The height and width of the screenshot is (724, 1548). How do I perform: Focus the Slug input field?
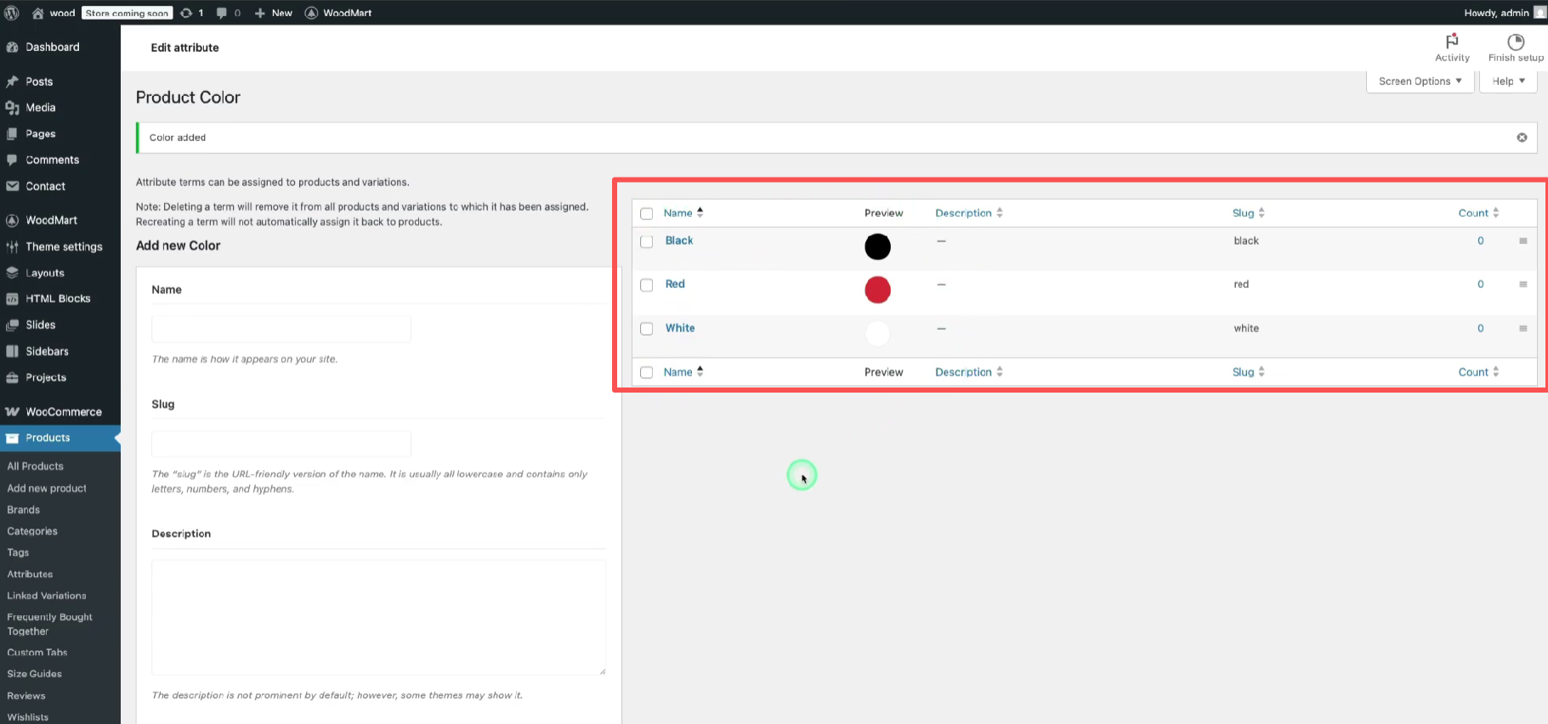(x=281, y=444)
